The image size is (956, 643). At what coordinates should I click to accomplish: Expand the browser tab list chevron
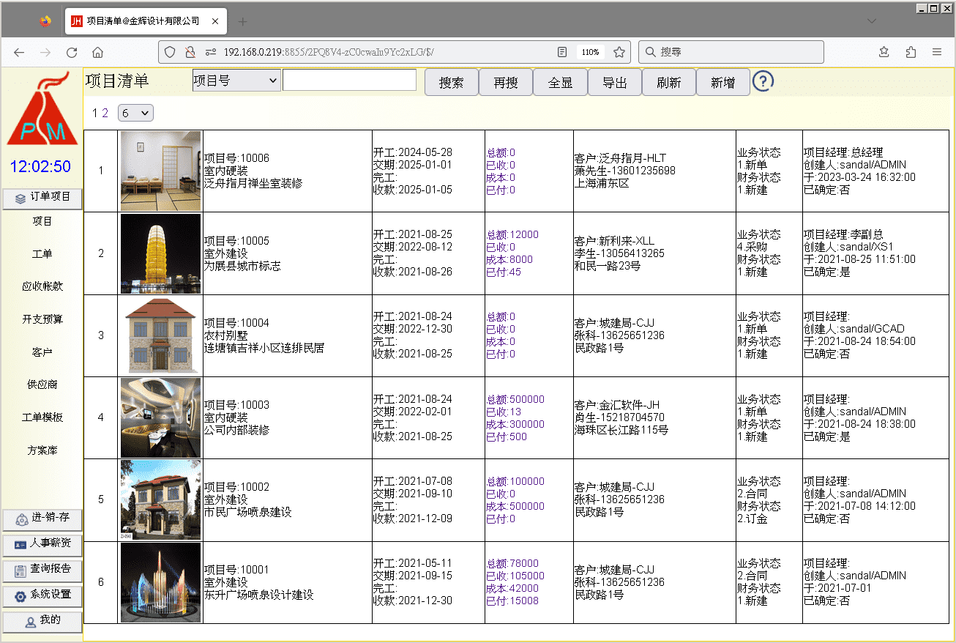[872, 21]
